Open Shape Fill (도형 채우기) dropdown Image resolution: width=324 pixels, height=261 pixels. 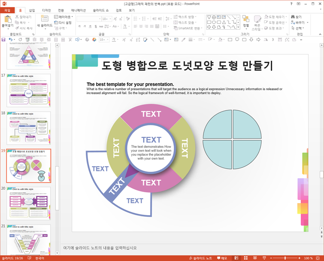point(276,17)
